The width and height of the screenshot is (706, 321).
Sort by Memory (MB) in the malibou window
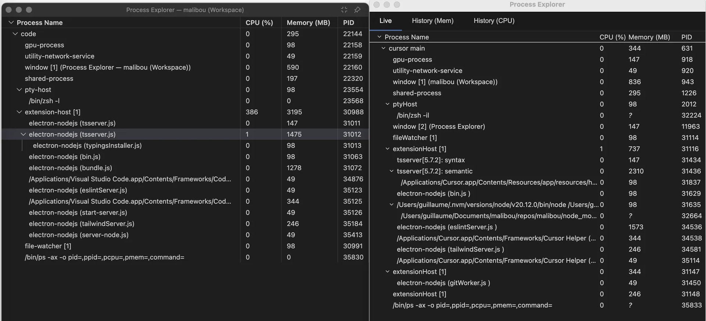click(308, 23)
